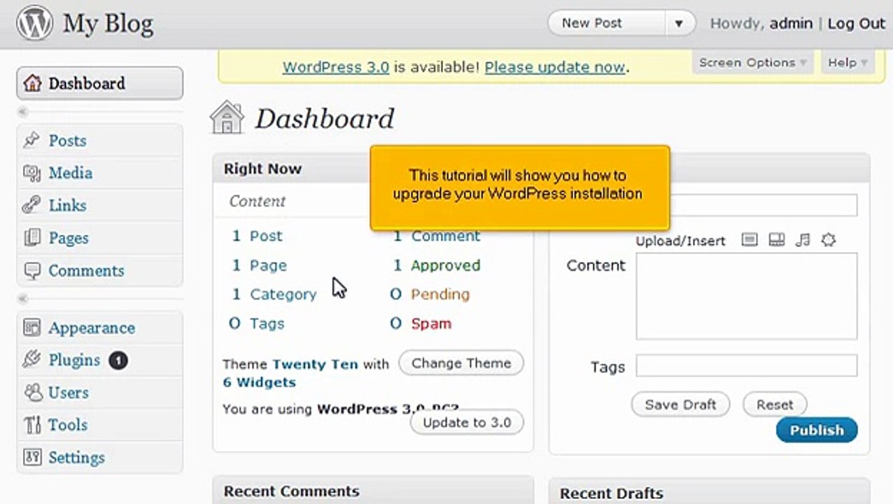The width and height of the screenshot is (893, 504).
Task: Click the QuickPress Tags input field
Action: click(747, 365)
